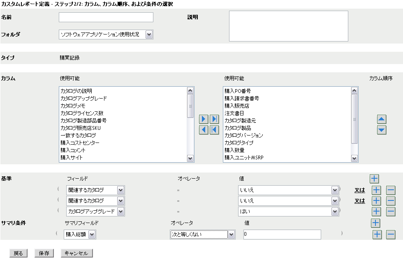Viewport: 403px width, 260px height.
Task: Click the 名前 text field
Action: coord(106,17)
